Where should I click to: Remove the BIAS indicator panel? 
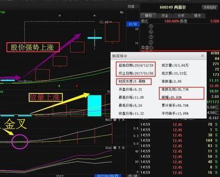click(123, 148)
